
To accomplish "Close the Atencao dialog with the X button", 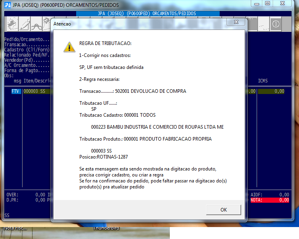I will pos(238,24).
